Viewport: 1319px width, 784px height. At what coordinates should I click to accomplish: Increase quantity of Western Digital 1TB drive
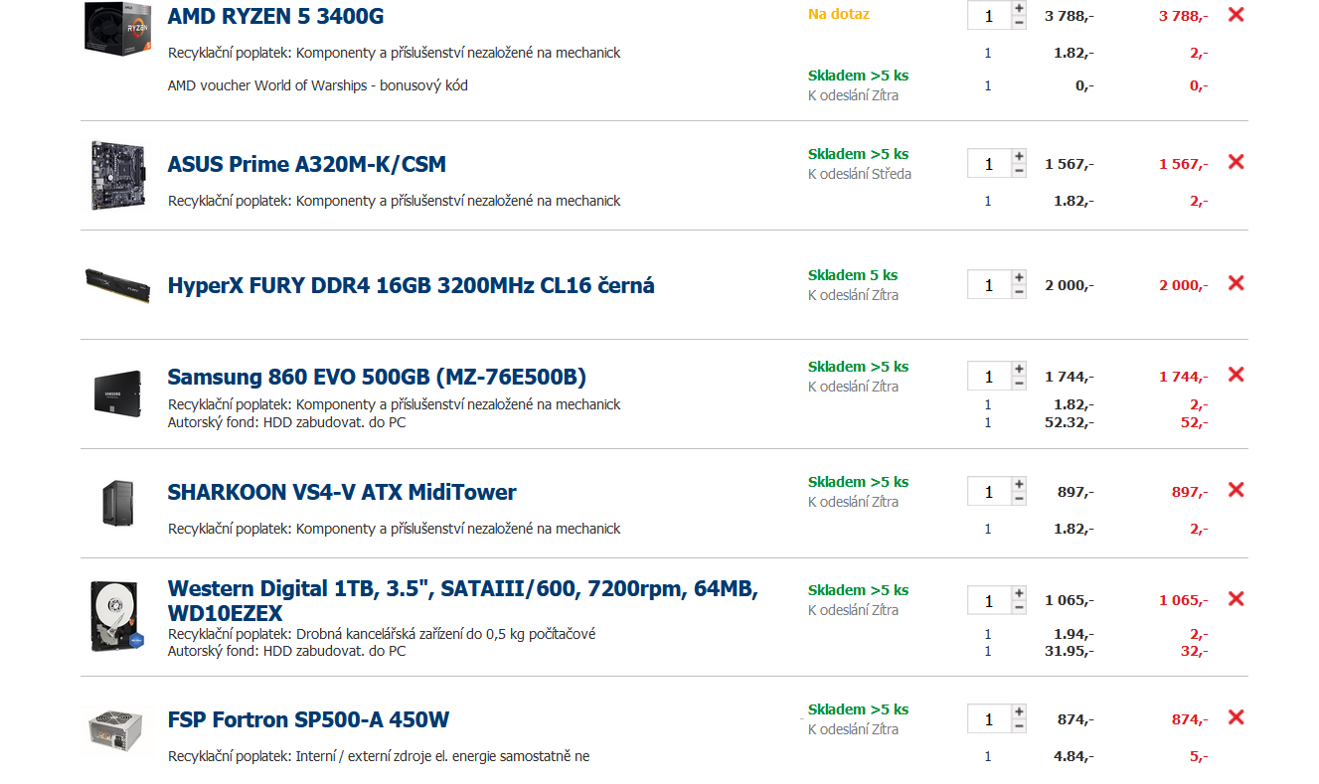(x=1019, y=594)
